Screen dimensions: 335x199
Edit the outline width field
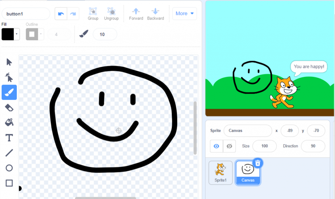[59, 34]
